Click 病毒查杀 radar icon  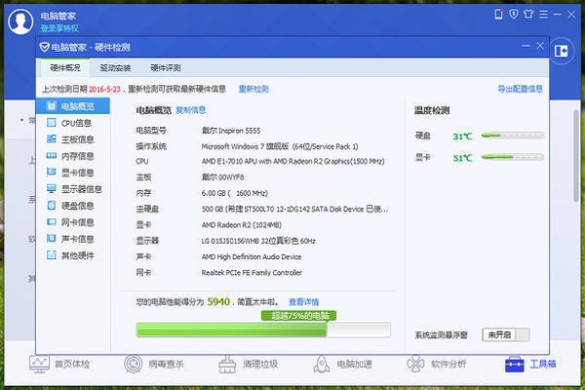tap(134, 364)
